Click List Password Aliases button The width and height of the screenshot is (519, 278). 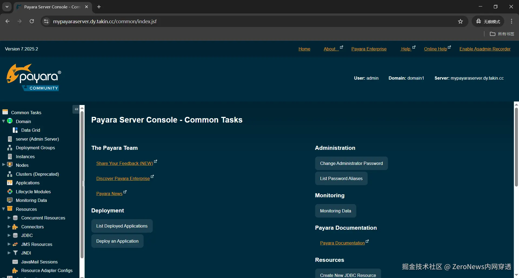pos(341,178)
